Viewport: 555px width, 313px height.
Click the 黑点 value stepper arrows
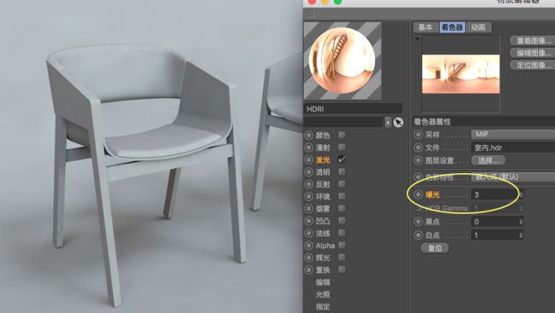pos(521,222)
